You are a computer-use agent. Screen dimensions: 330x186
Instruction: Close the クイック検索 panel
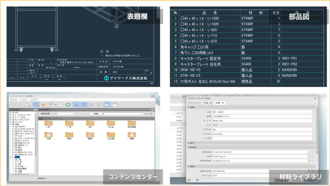(153, 110)
